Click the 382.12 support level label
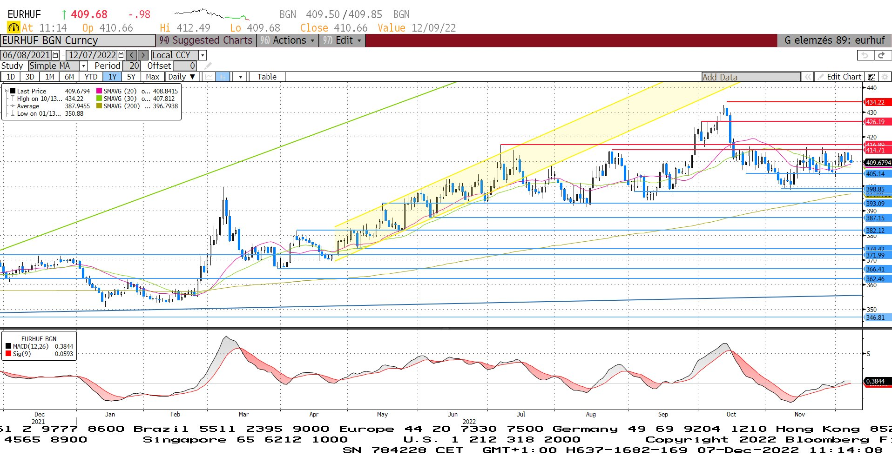 [878, 231]
